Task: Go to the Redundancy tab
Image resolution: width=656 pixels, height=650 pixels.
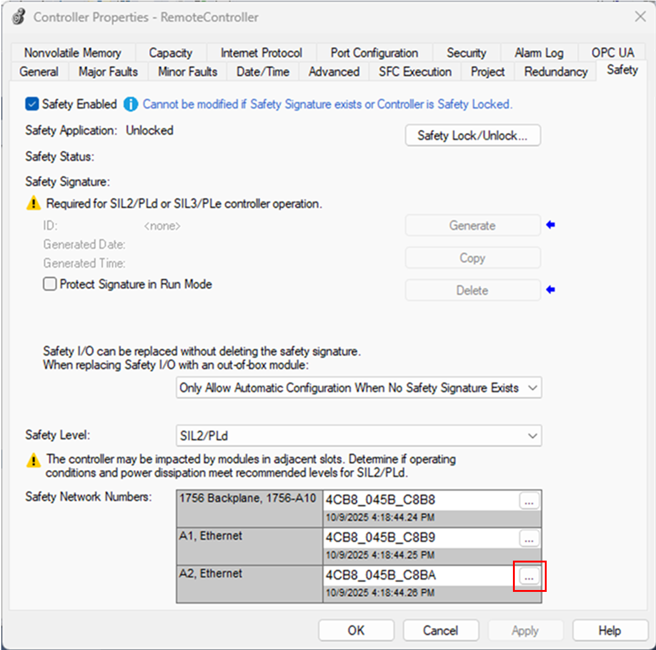Action: coord(556,72)
